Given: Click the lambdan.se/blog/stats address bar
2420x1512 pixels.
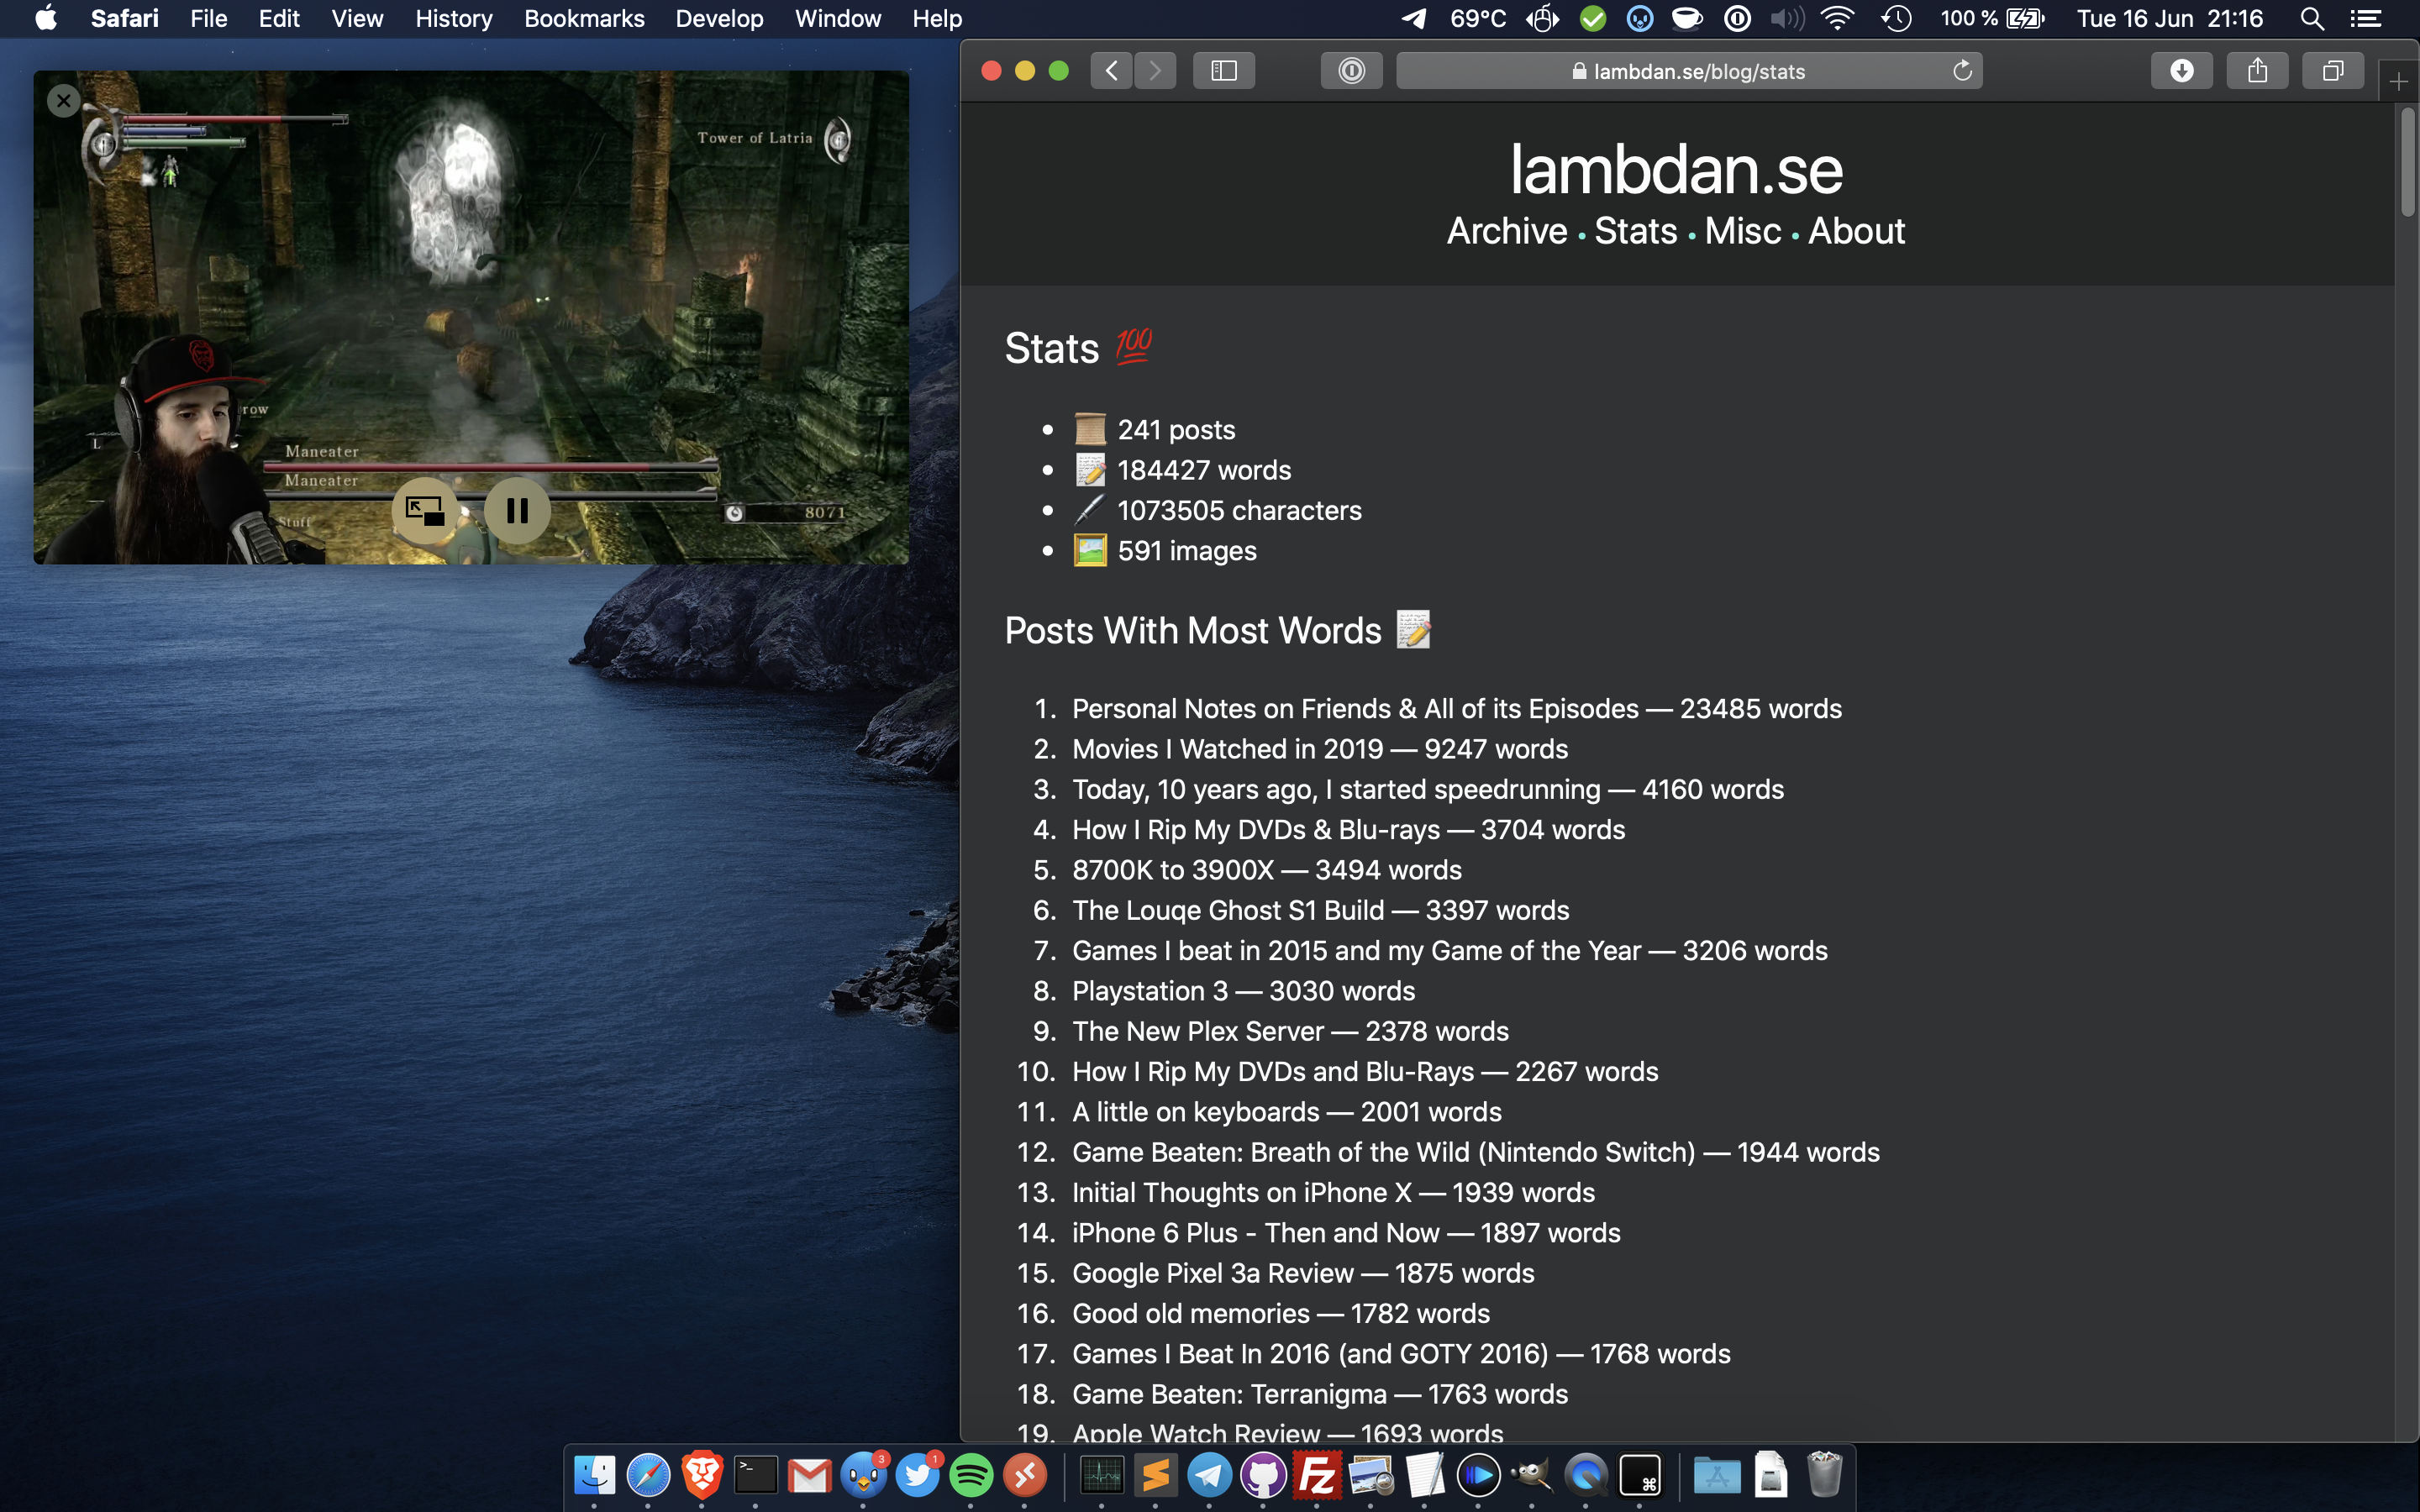Looking at the screenshot, I should [1689, 71].
